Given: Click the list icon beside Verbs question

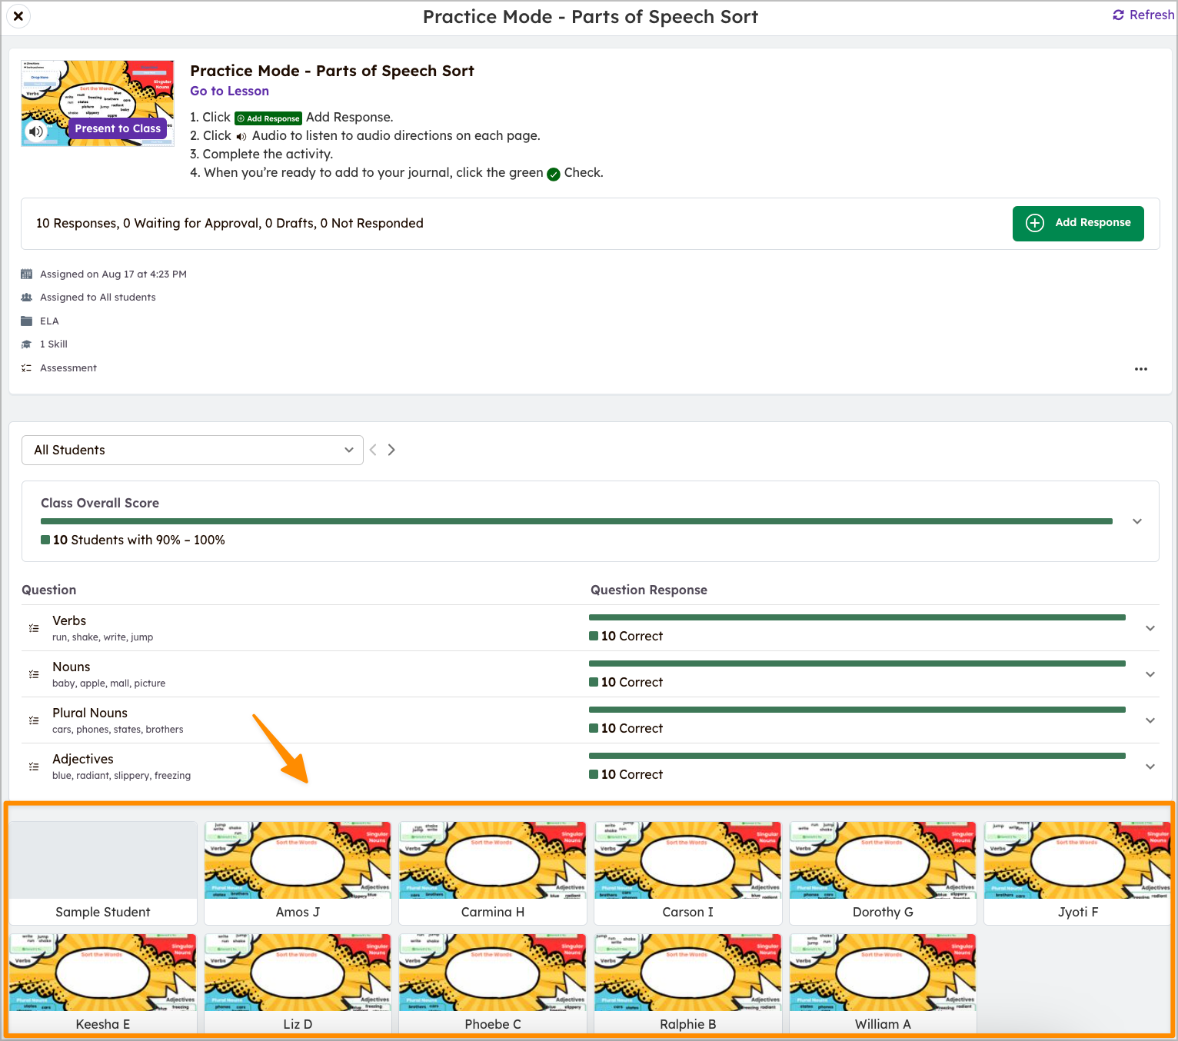Looking at the screenshot, I should point(34,628).
